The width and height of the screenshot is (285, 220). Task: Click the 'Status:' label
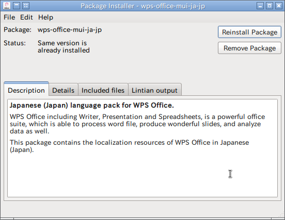coord(15,43)
